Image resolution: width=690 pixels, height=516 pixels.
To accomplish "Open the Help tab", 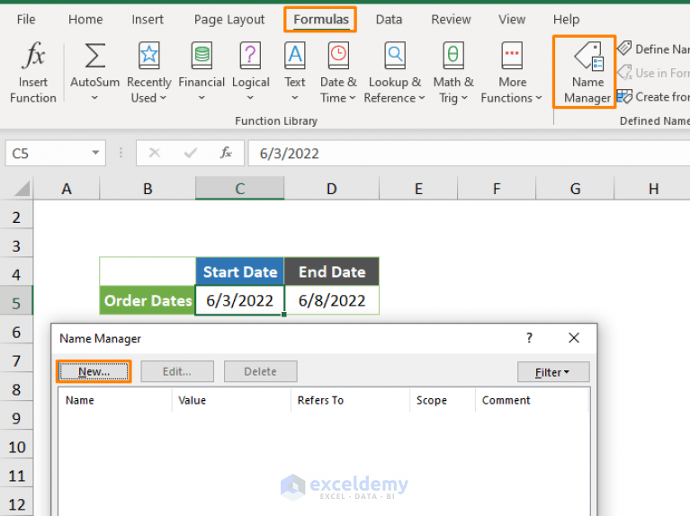I will (566, 20).
